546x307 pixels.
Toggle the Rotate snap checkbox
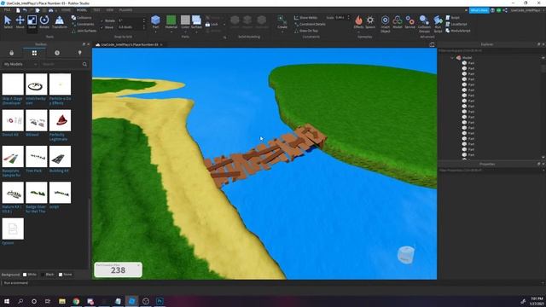click(x=102, y=20)
